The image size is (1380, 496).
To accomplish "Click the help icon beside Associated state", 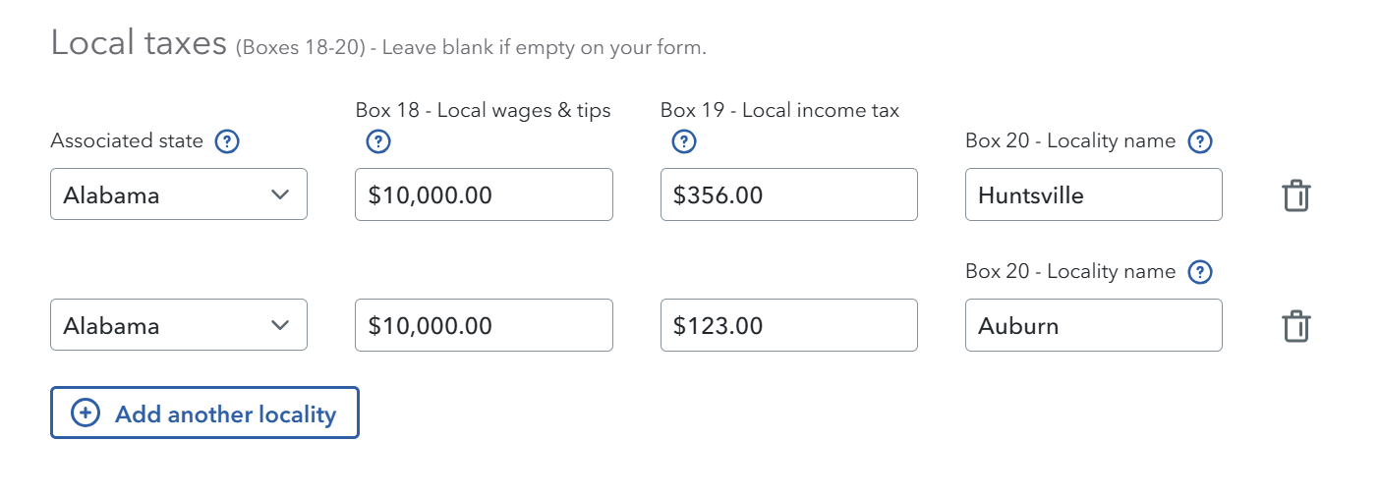I will [227, 141].
